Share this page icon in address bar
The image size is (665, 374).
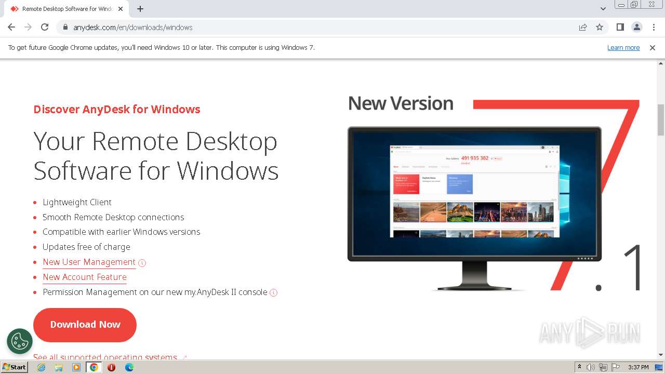coord(583,28)
